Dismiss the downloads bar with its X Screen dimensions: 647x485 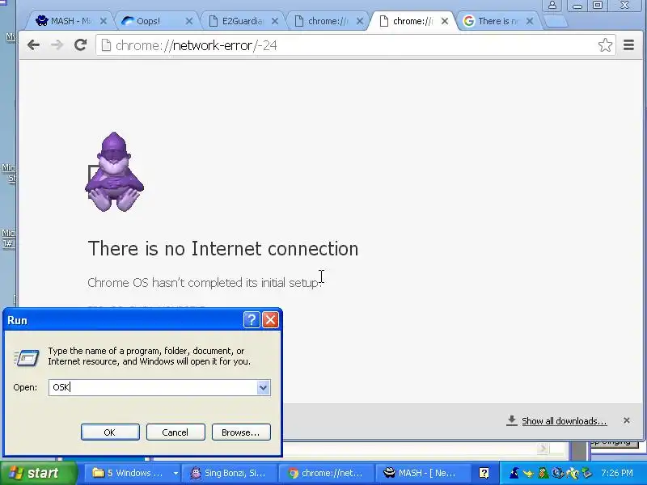(x=626, y=420)
